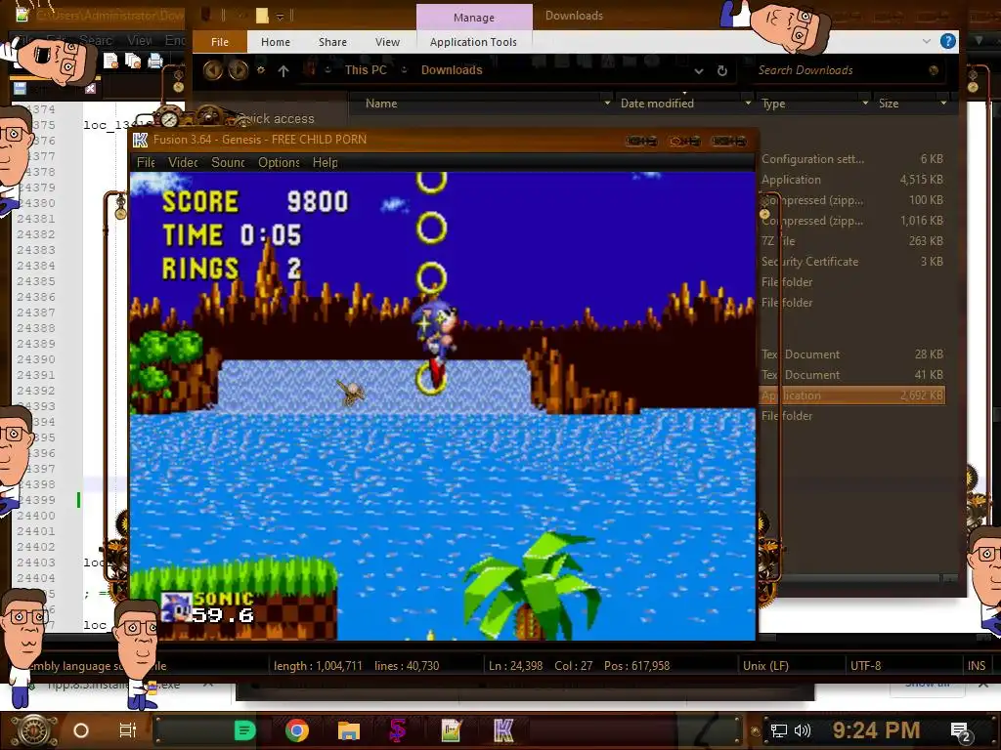Sort files by Size column
1001x750 pixels.
pos(888,104)
